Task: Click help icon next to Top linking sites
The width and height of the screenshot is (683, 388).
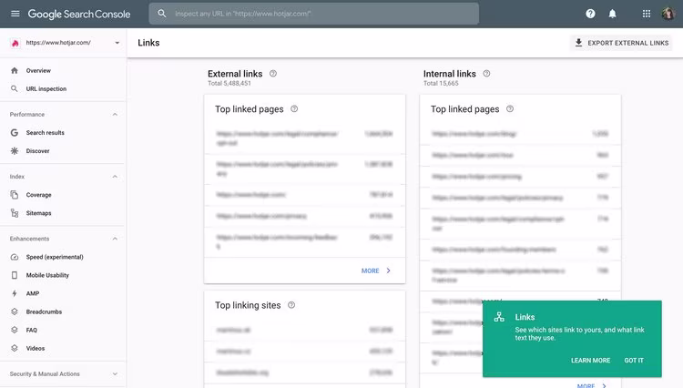Action: 291,305
